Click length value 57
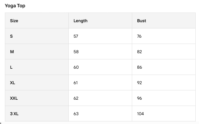The image size is (199, 124). (76, 36)
